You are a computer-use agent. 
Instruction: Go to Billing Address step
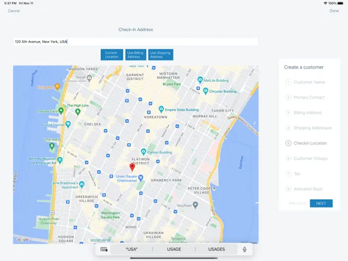click(303, 113)
